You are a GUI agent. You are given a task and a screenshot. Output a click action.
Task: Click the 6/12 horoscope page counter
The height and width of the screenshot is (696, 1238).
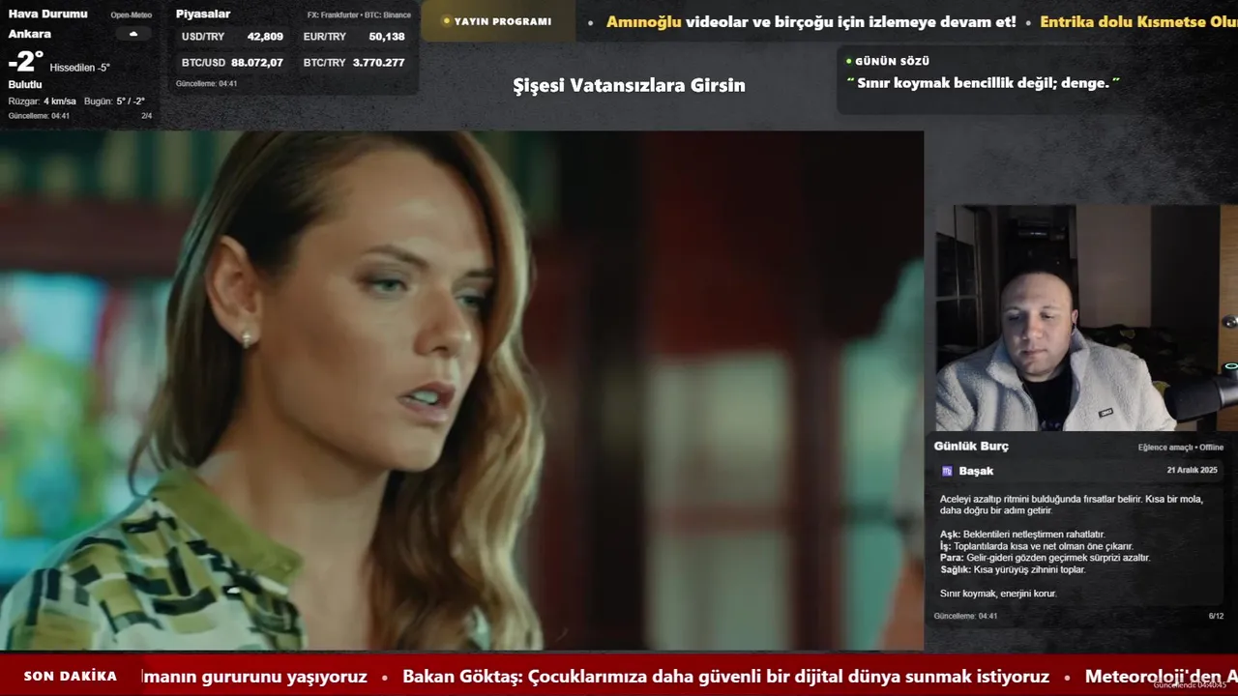pyautogui.click(x=1216, y=616)
